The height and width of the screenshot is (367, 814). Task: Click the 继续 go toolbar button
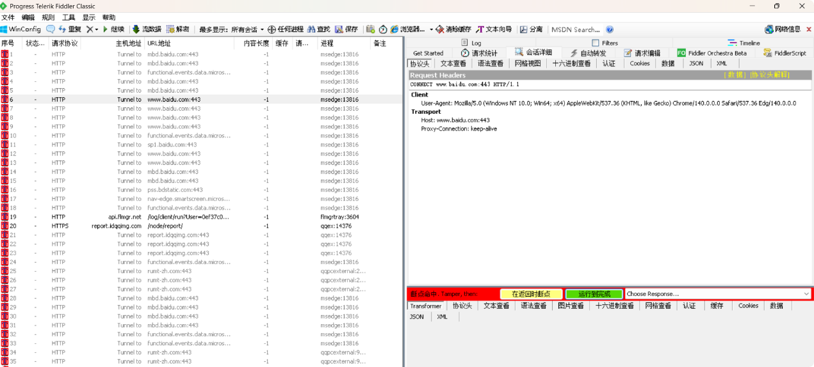[x=113, y=29]
